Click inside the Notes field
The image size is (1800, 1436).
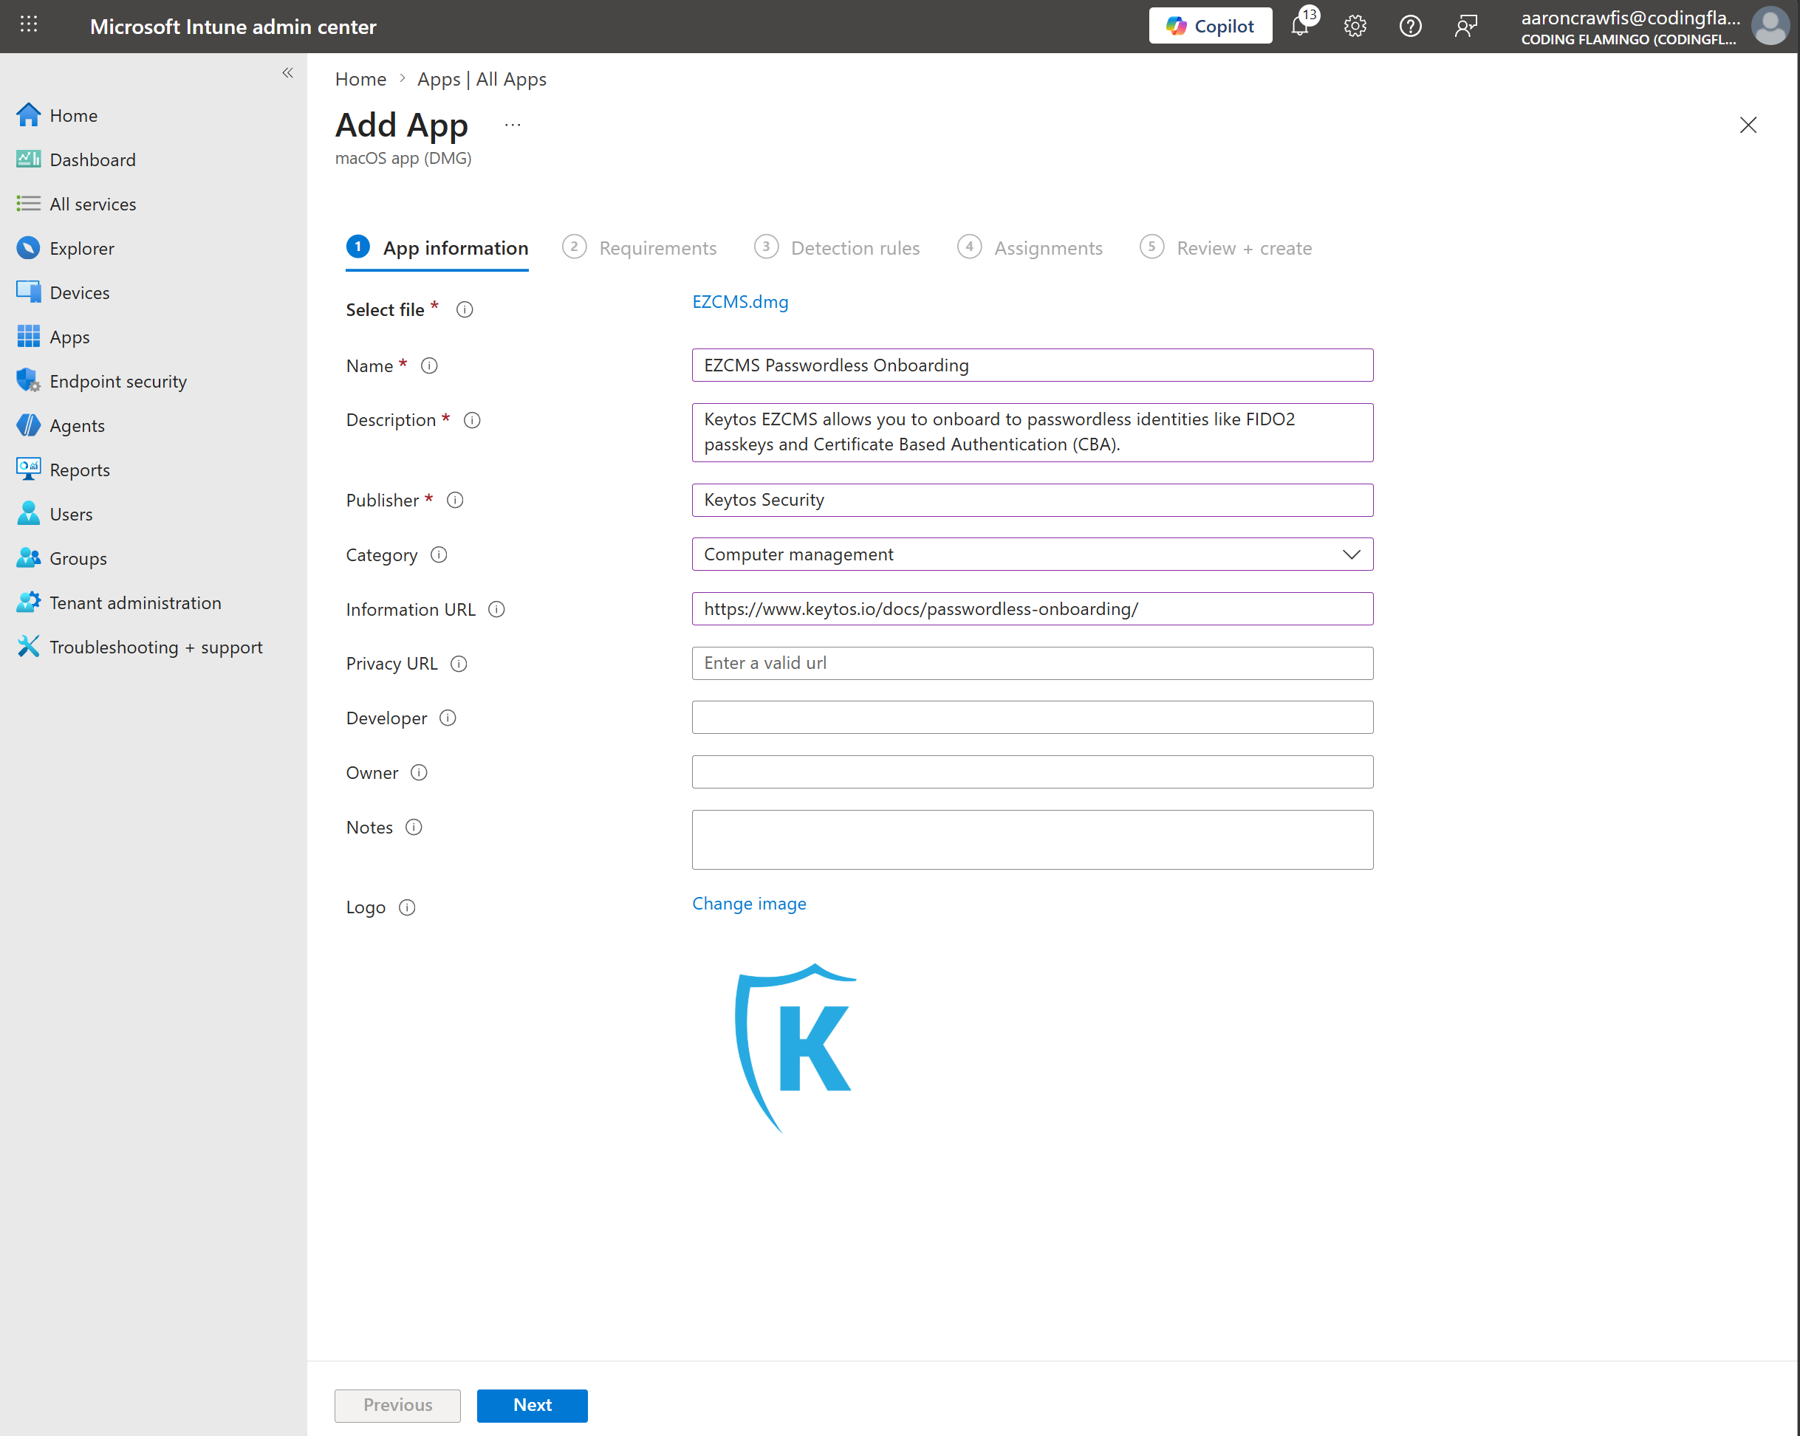[1032, 839]
